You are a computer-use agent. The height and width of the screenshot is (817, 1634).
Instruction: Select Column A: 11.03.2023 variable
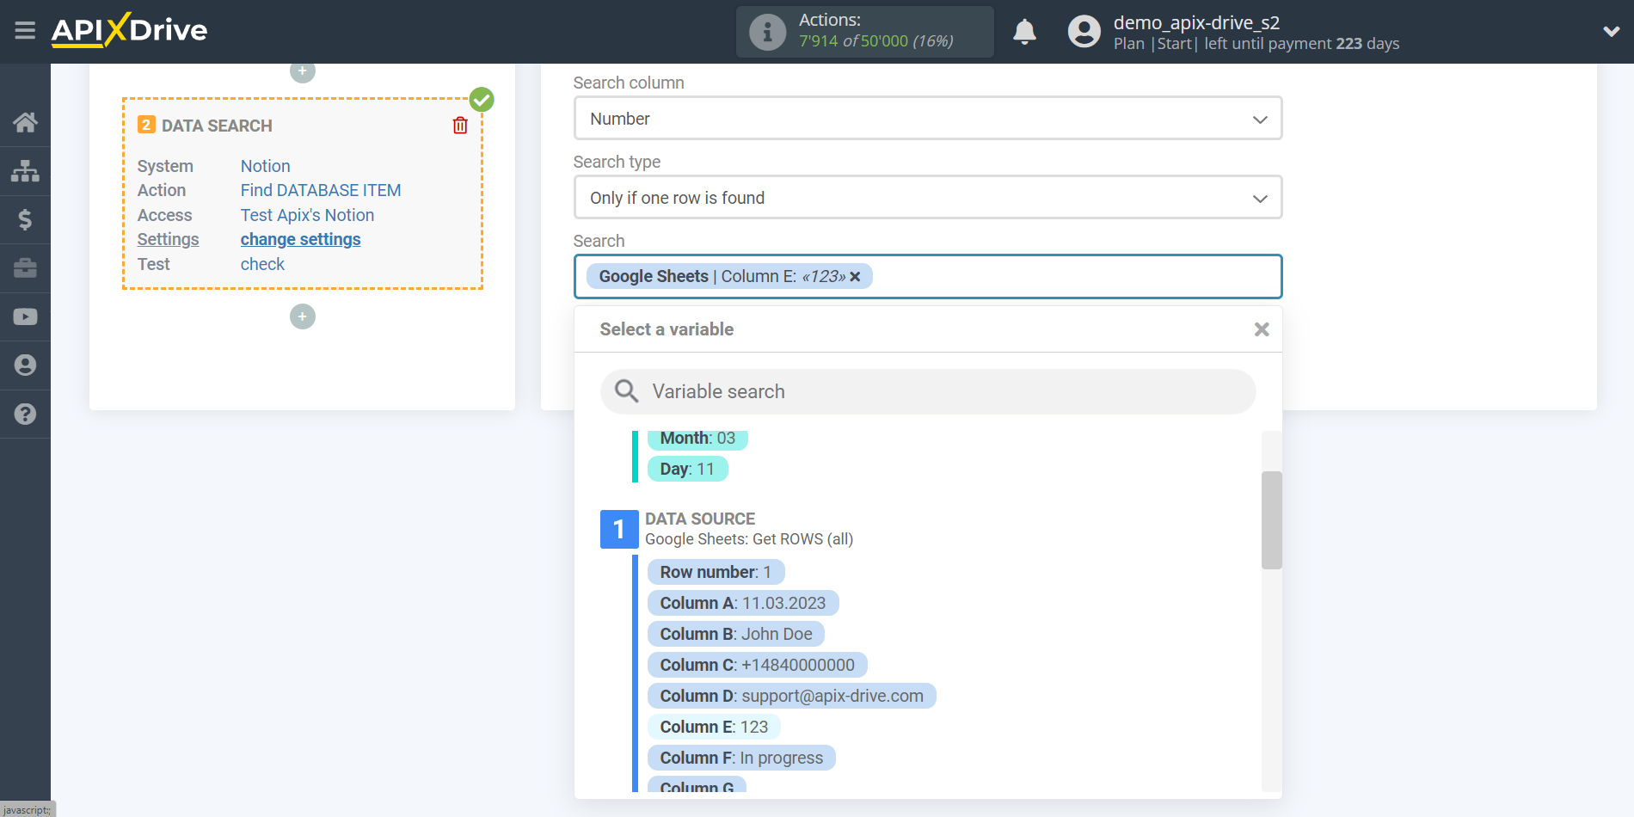click(x=742, y=603)
